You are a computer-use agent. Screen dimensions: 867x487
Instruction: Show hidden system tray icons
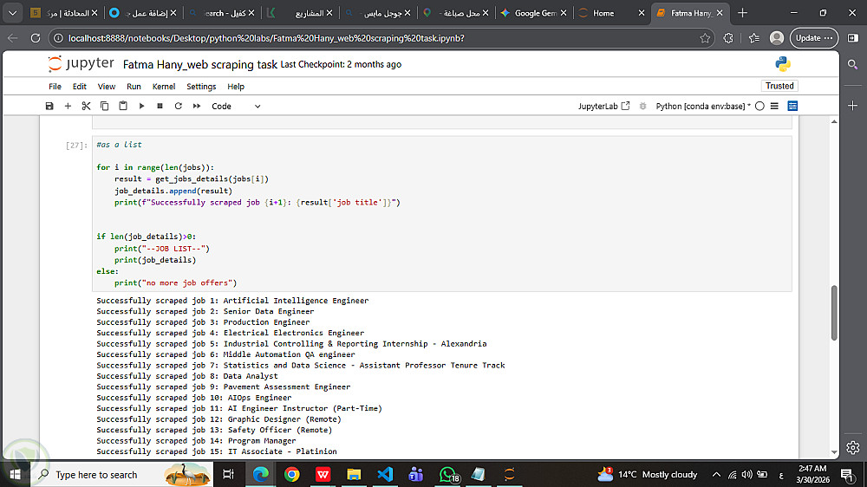click(x=716, y=474)
